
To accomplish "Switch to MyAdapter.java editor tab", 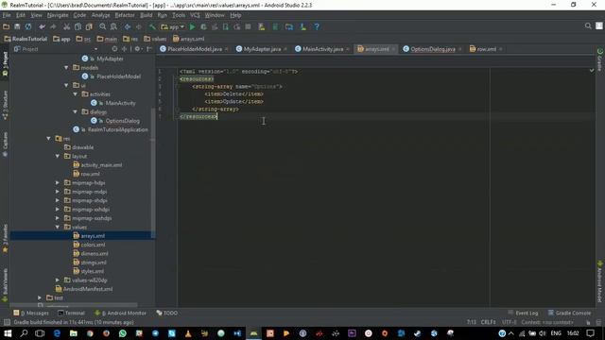I will (x=262, y=49).
